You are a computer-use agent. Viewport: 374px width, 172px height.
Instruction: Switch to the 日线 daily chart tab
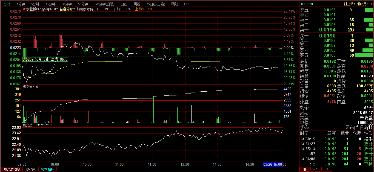(124, 4)
